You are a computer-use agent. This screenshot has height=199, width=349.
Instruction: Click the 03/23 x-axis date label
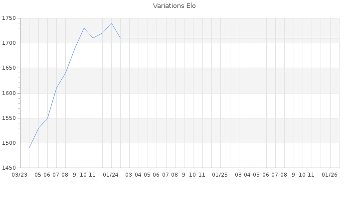(x=19, y=175)
